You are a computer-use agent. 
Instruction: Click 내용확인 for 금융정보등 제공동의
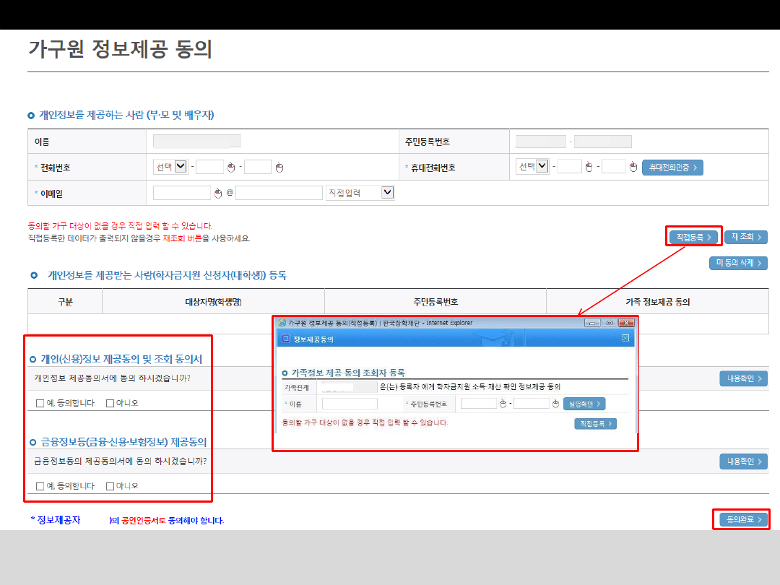743,461
